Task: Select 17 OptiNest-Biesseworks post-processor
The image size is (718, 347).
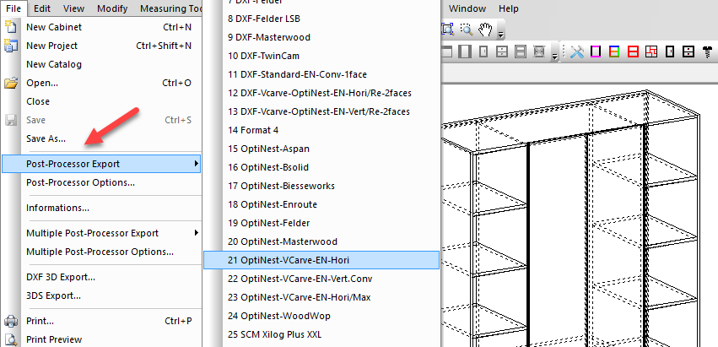Action: (x=321, y=186)
